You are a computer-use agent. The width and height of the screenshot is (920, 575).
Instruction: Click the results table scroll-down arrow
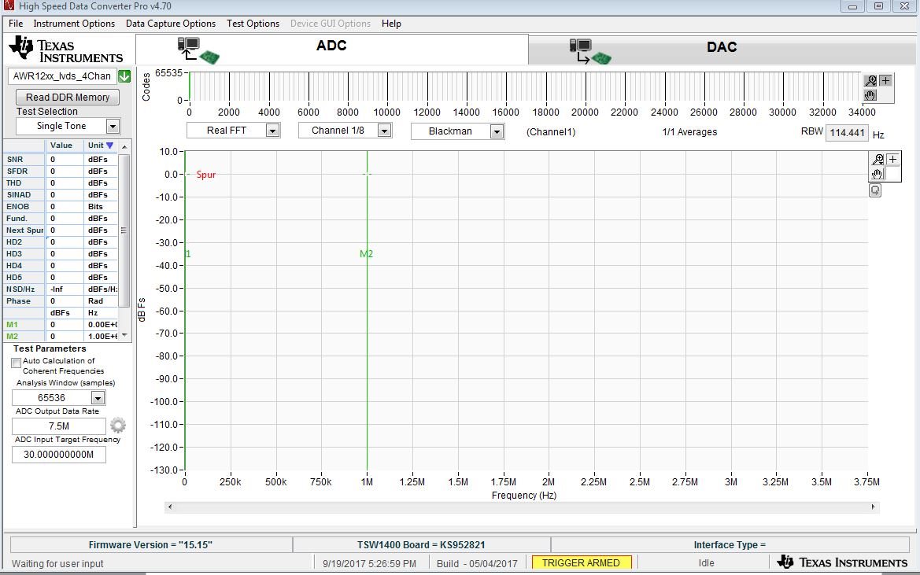coord(124,337)
